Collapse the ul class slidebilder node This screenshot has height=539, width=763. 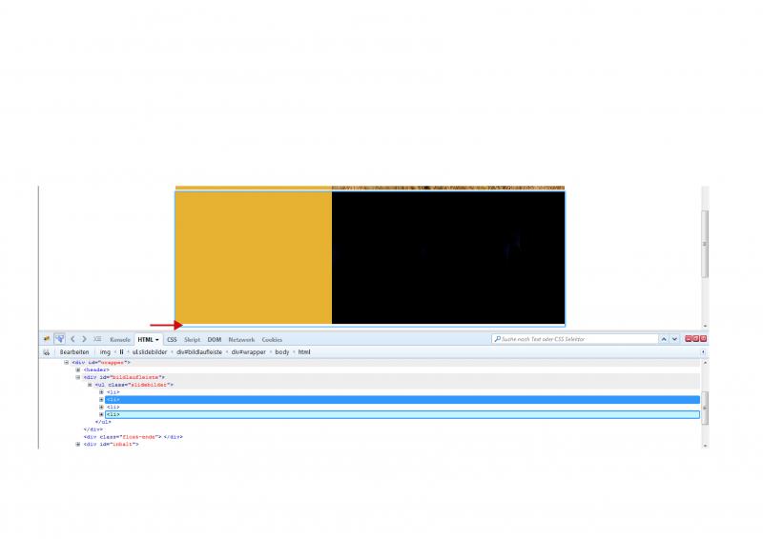90,385
